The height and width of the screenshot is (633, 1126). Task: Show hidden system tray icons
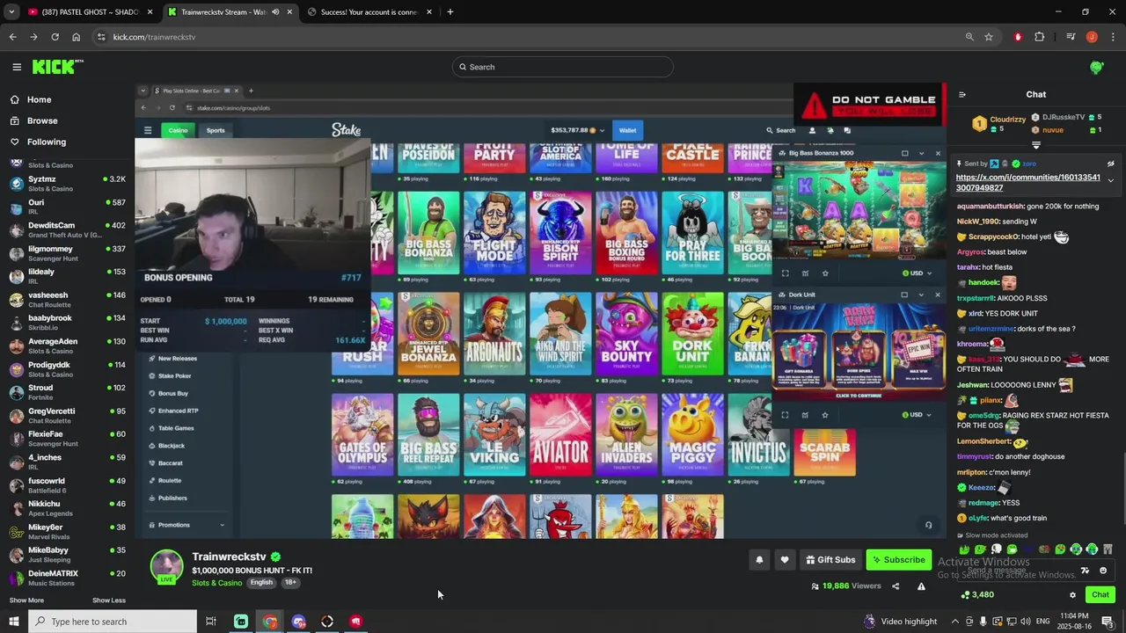pos(954,622)
